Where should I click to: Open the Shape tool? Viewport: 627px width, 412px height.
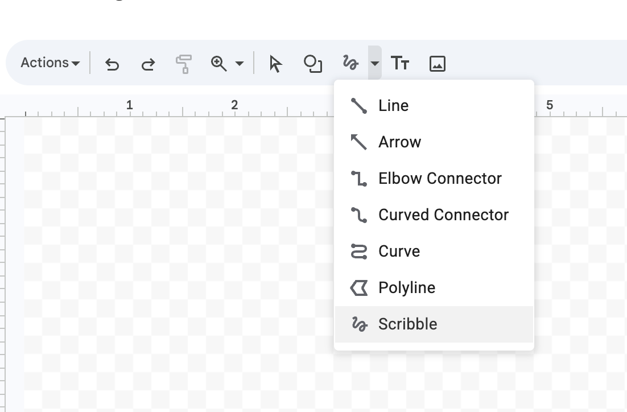[312, 64]
